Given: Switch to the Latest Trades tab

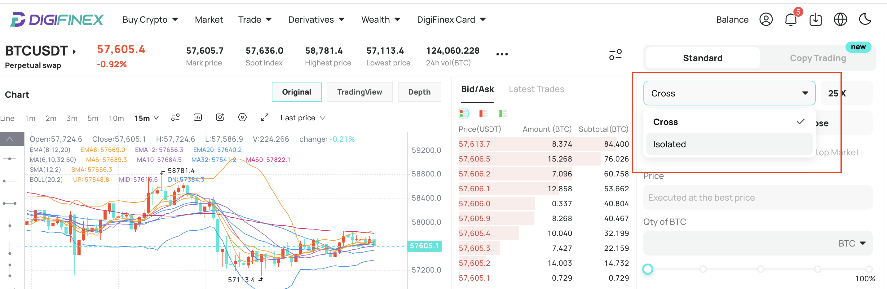Looking at the screenshot, I should coord(536,89).
